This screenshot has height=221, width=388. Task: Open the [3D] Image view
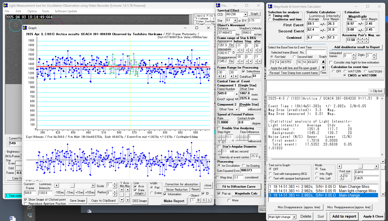140,201
